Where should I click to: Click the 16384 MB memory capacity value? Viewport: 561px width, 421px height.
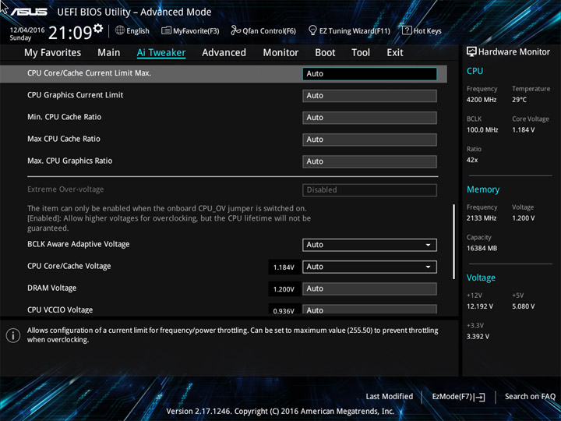pos(482,249)
